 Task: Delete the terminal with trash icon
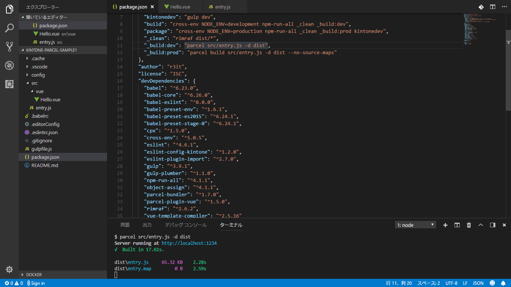coord(469,225)
